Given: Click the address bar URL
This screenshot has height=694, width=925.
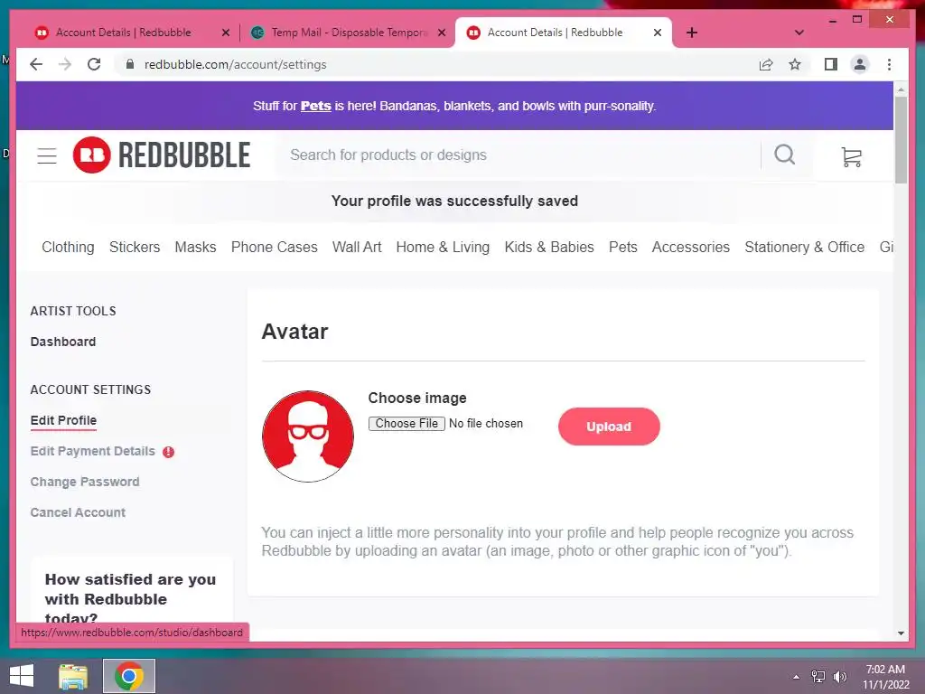Looking at the screenshot, I should click(236, 64).
